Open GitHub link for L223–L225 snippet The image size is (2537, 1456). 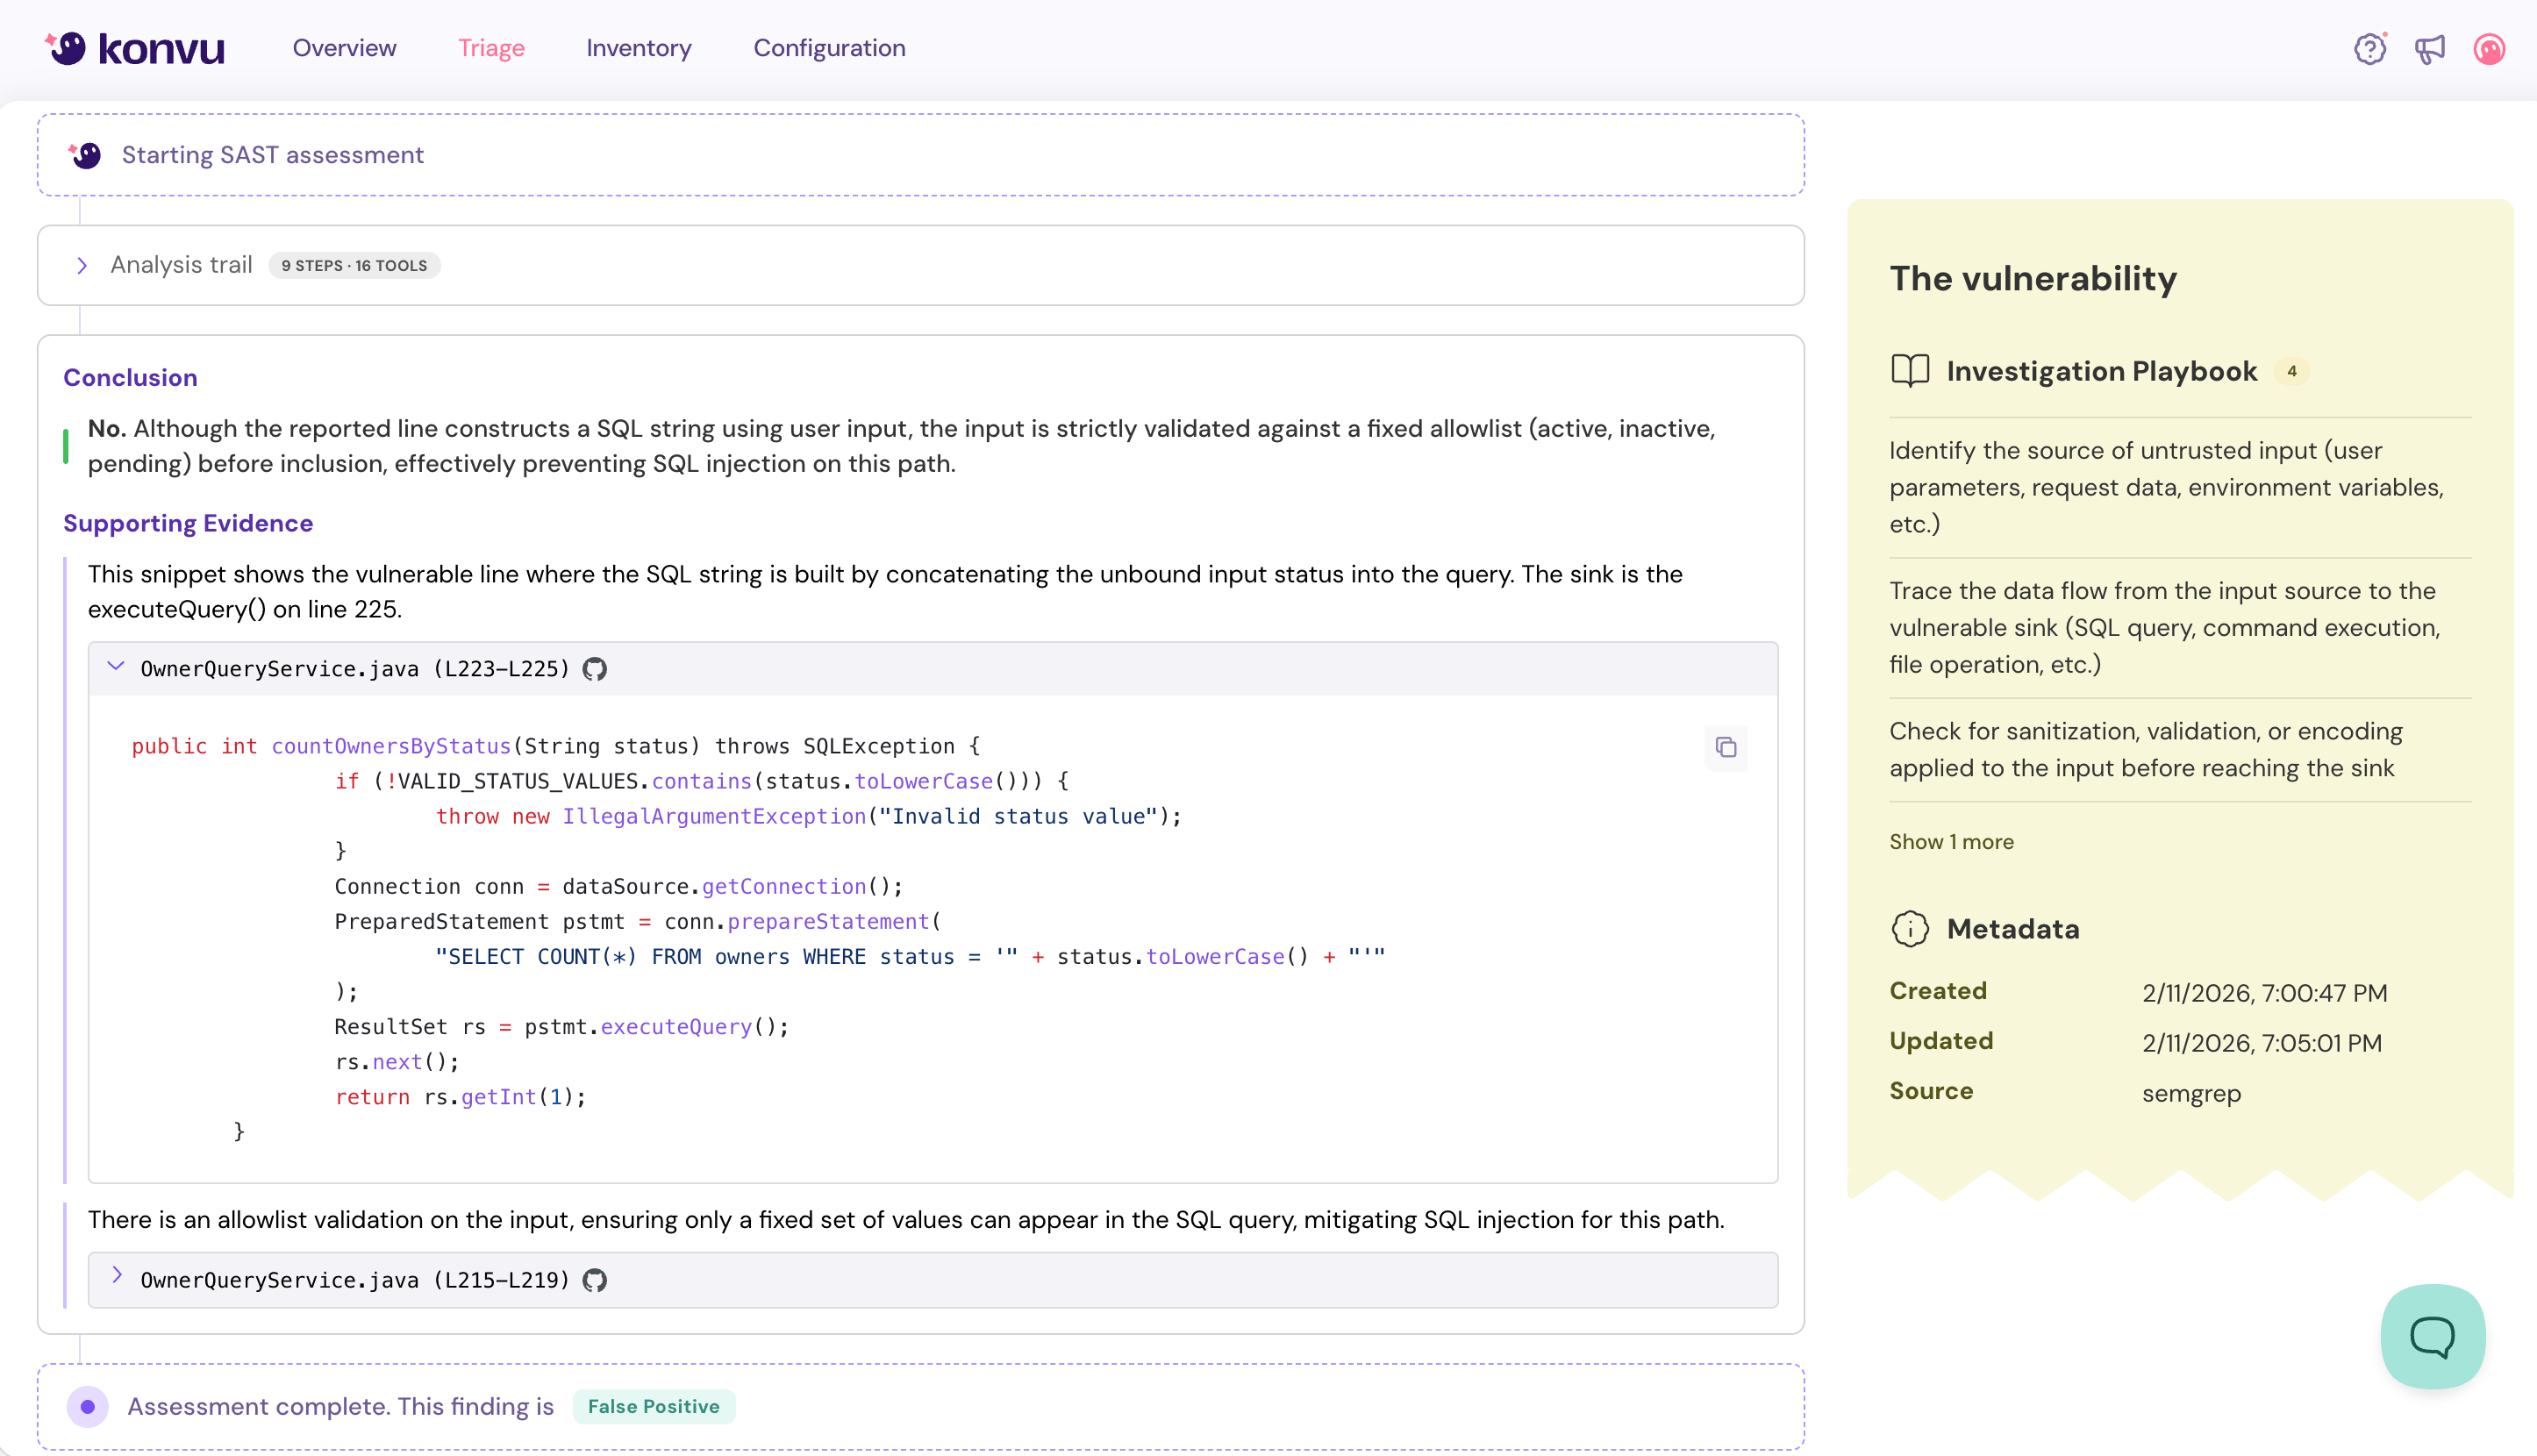595,669
